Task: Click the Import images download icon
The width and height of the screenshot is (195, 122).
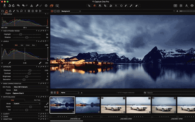Action: [4, 6]
